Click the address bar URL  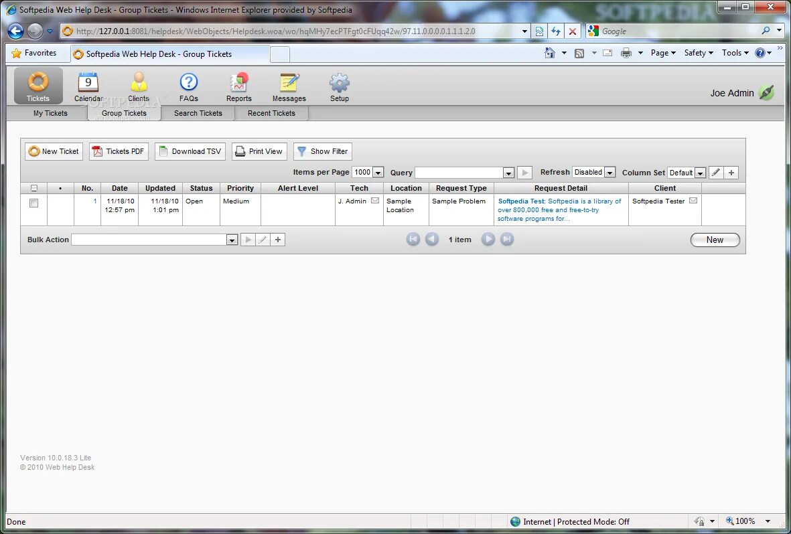pyautogui.click(x=275, y=31)
